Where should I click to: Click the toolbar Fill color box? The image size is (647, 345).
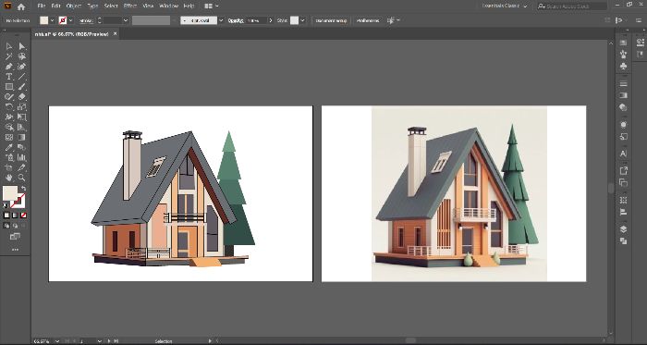tap(10, 192)
